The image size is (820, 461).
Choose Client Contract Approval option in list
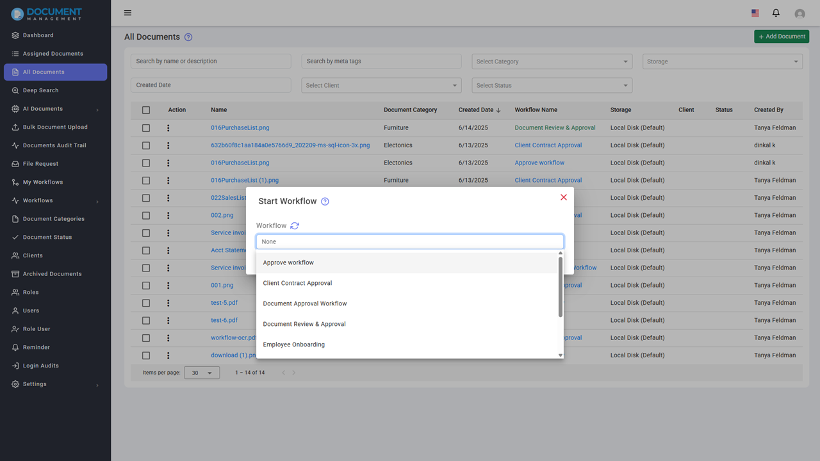click(x=407, y=283)
